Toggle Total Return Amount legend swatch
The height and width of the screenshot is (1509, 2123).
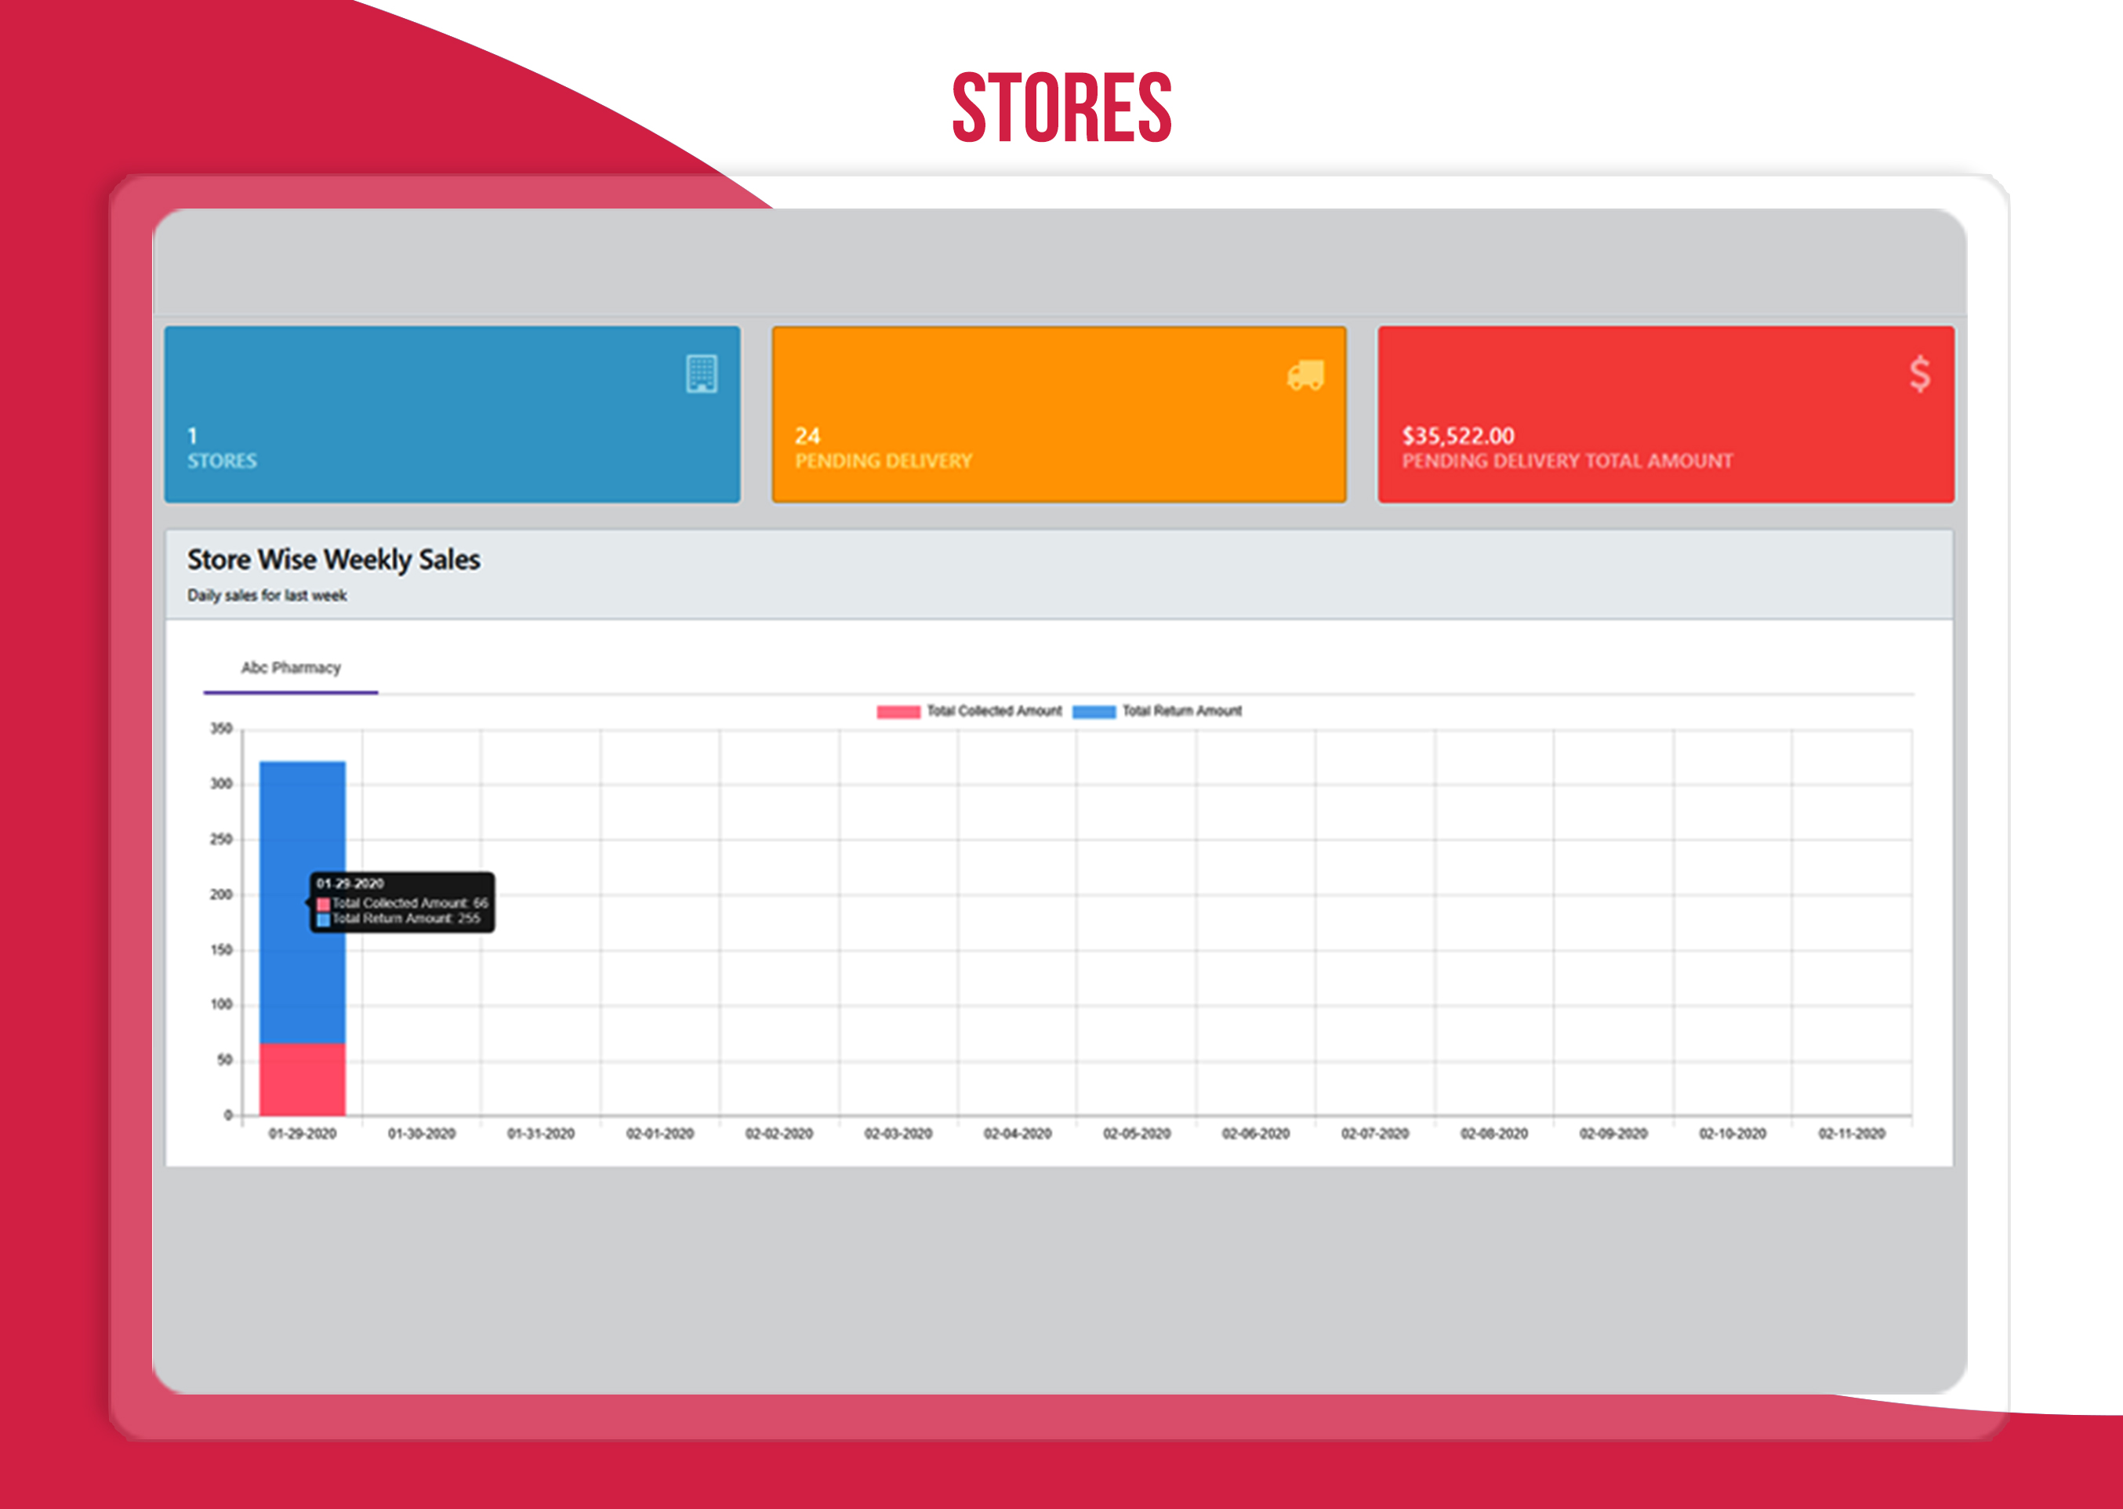click(x=1094, y=712)
